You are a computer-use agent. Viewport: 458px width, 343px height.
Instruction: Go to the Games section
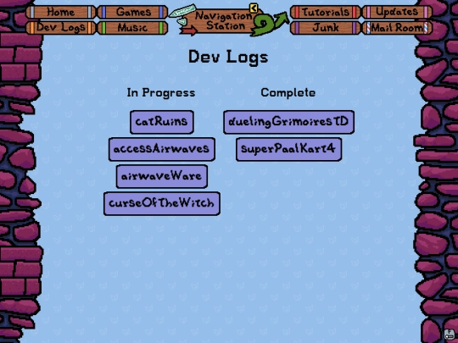132,12
